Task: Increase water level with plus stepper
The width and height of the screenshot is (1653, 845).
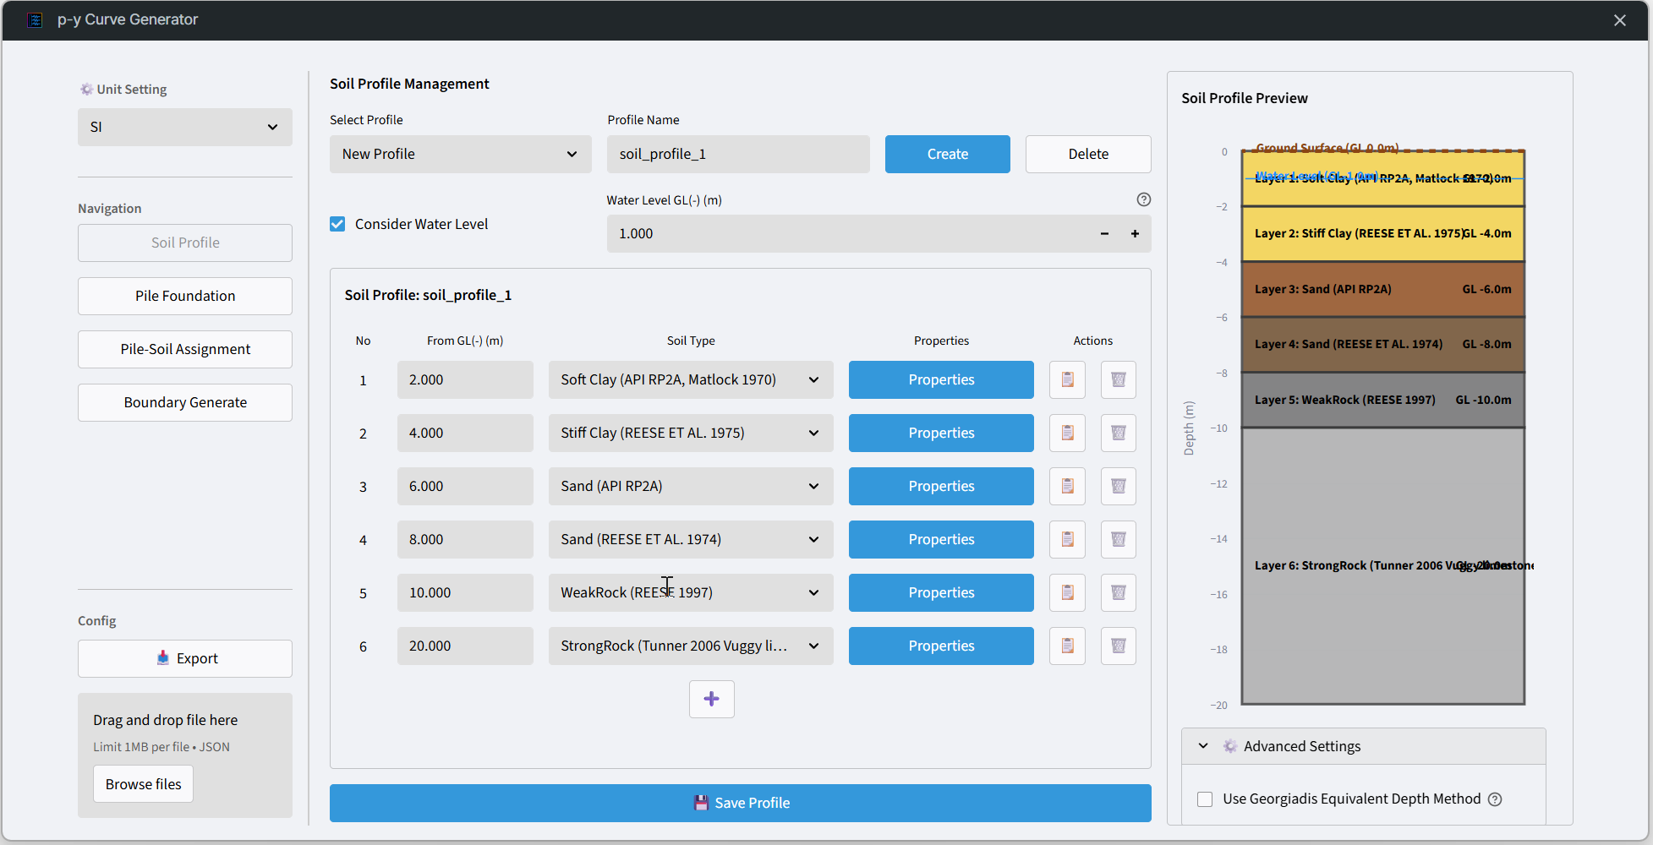Action: [1135, 234]
